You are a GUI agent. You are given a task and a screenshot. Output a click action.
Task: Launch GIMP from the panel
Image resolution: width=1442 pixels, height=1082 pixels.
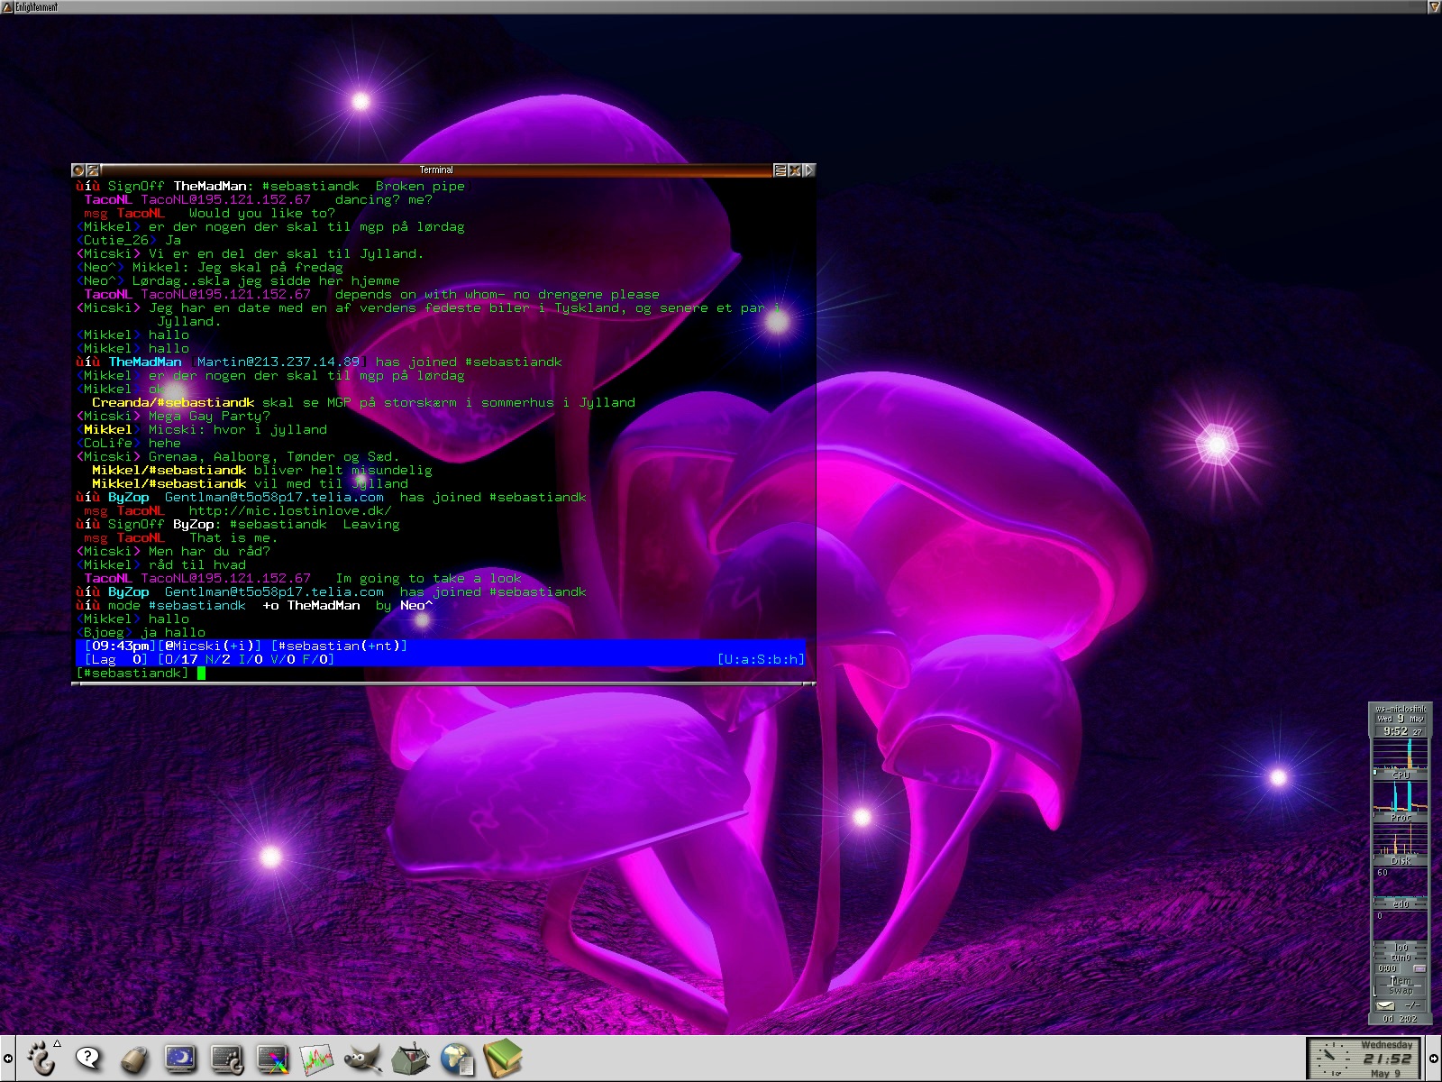(x=363, y=1059)
